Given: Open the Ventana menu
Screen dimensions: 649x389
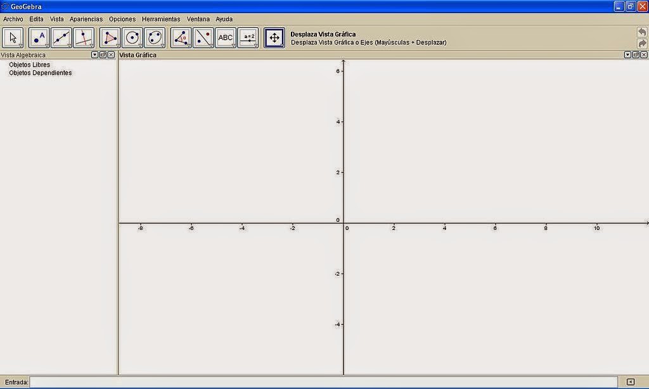Looking at the screenshot, I should click(198, 19).
